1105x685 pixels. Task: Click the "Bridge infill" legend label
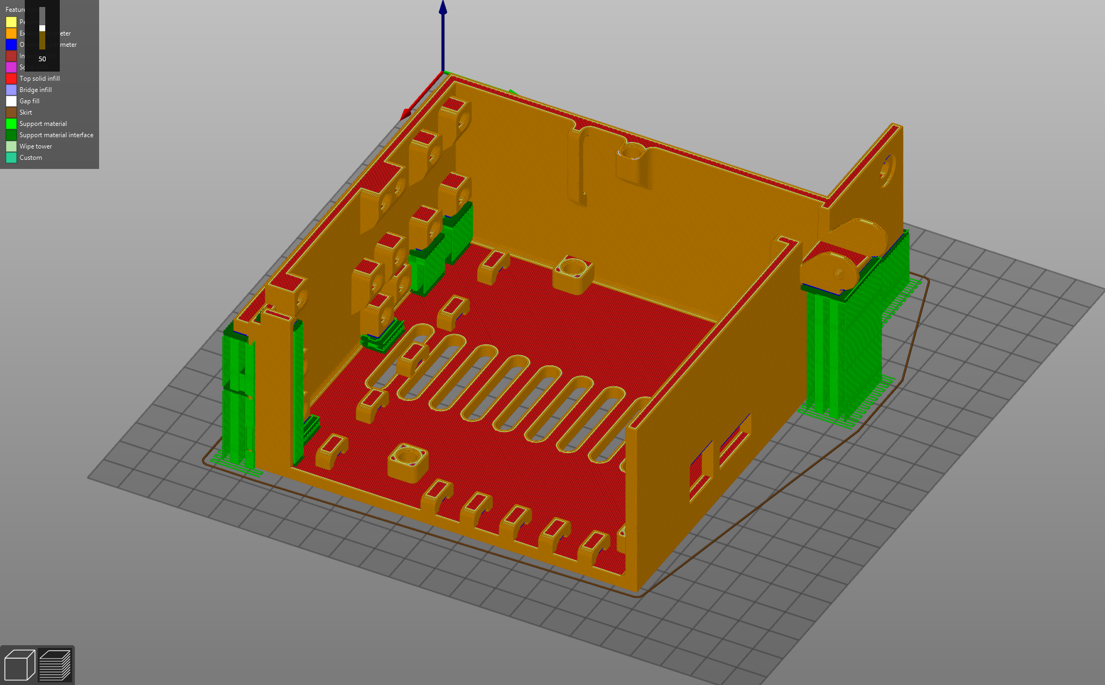click(36, 90)
